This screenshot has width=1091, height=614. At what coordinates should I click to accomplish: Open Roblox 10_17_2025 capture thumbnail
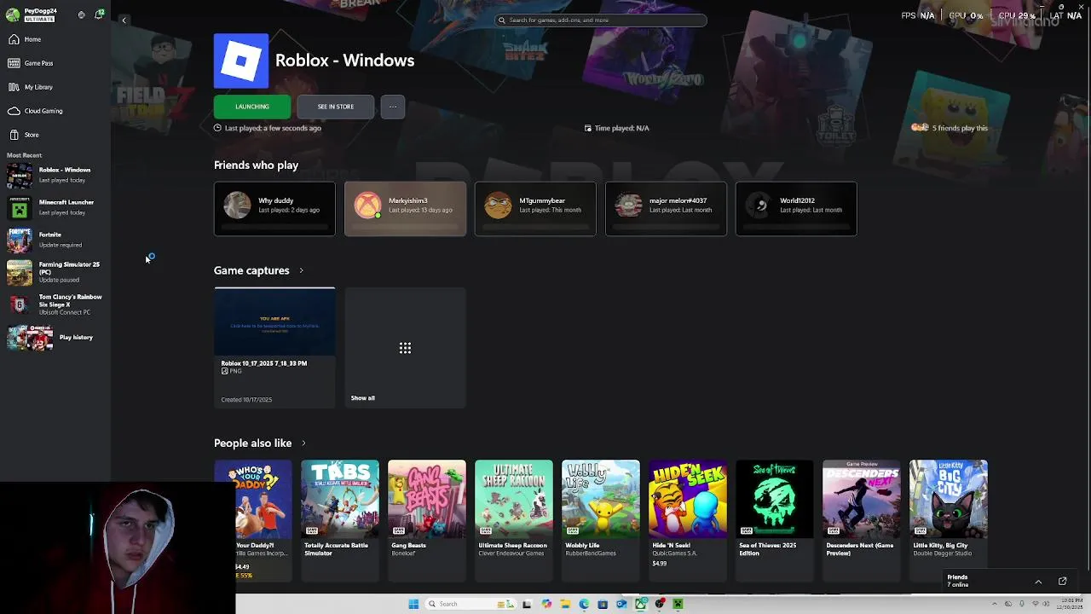click(x=274, y=321)
